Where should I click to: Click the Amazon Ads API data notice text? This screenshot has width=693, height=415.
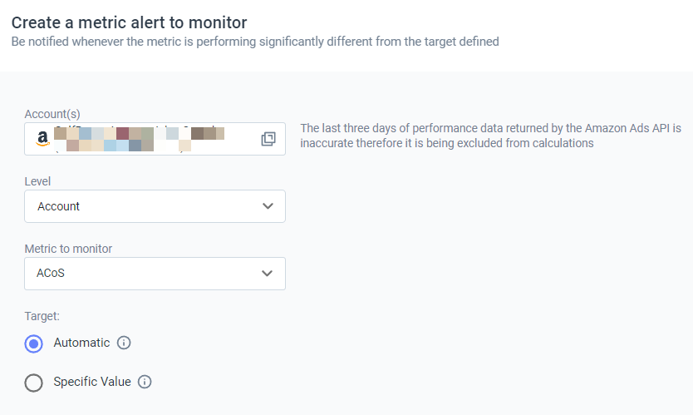click(x=490, y=136)
